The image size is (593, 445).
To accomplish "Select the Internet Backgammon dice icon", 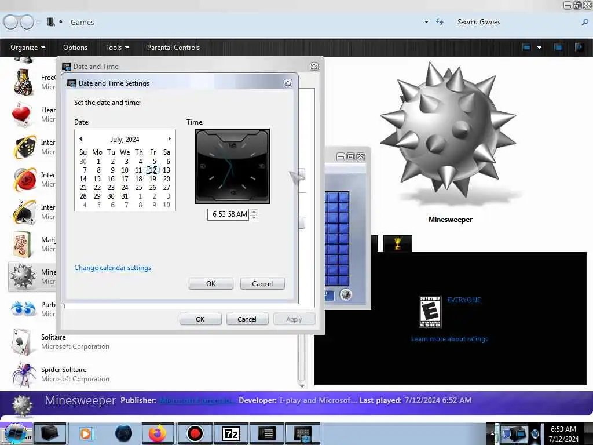I will pyautogui.click(x=25, y=147).
